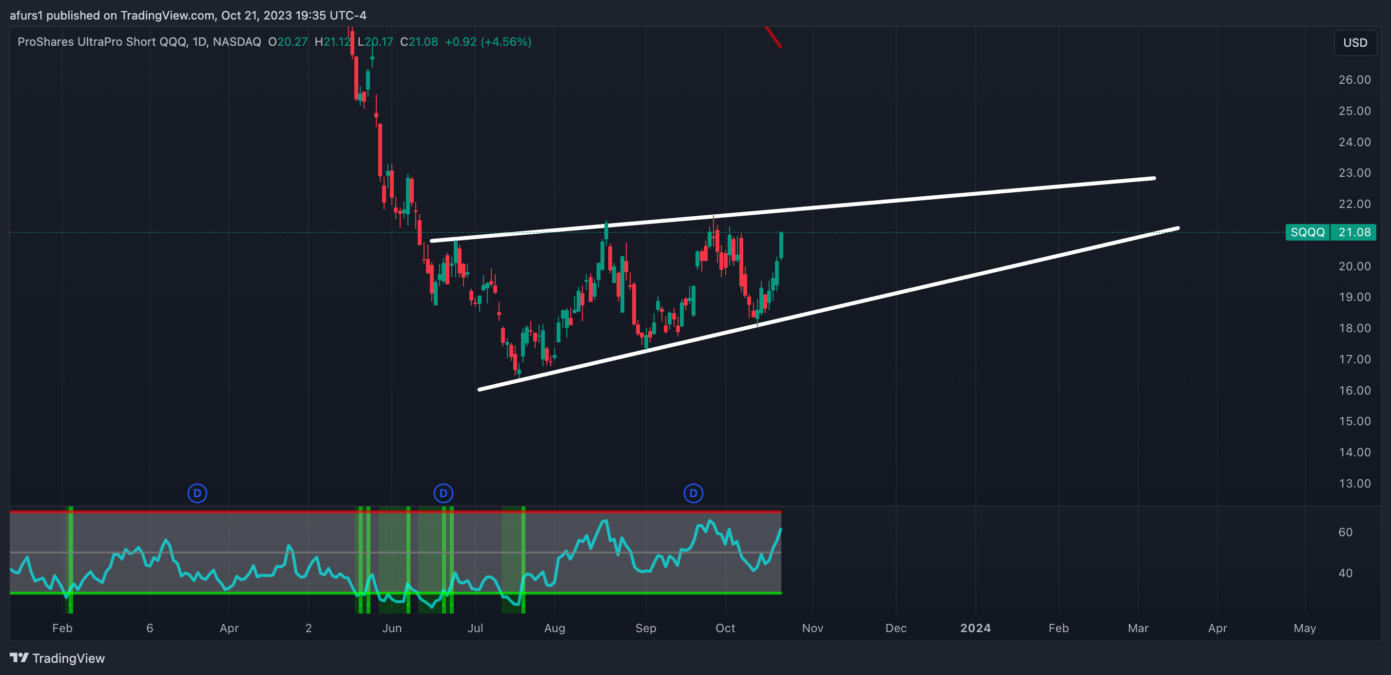1391x675 pixels.
Task: Click the red trendline segment at top
Action: coord(773,37)
